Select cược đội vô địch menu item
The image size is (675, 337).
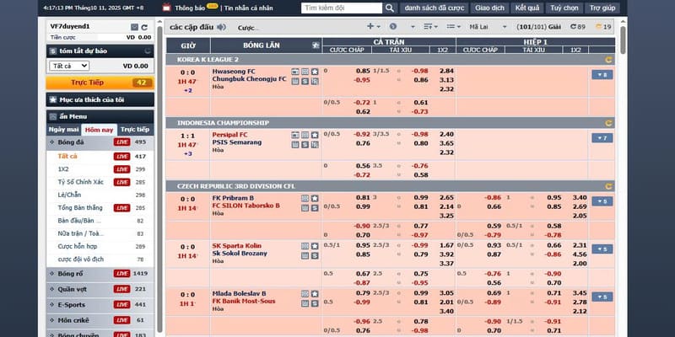[x=80, y=259]
